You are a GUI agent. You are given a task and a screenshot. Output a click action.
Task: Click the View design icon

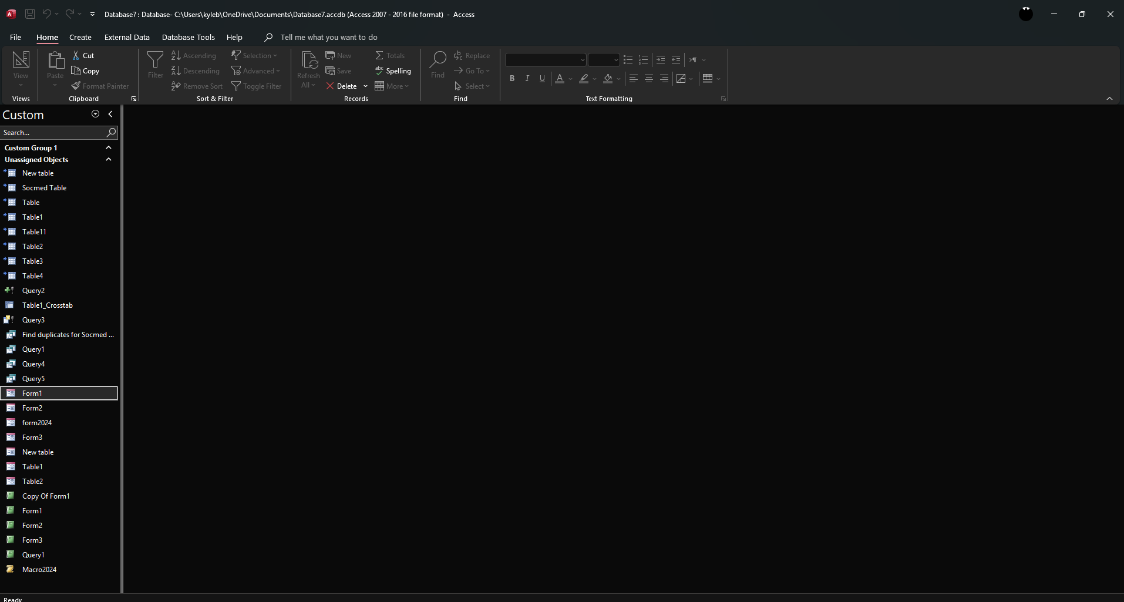coord(21,59)
